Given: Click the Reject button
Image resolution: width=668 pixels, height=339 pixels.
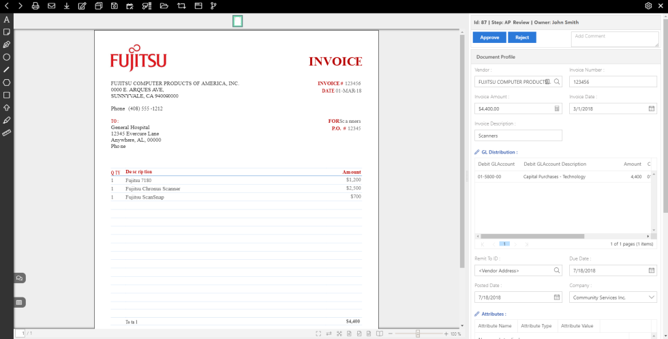Looking at the screenshot, I should click(x=522, y=38).
